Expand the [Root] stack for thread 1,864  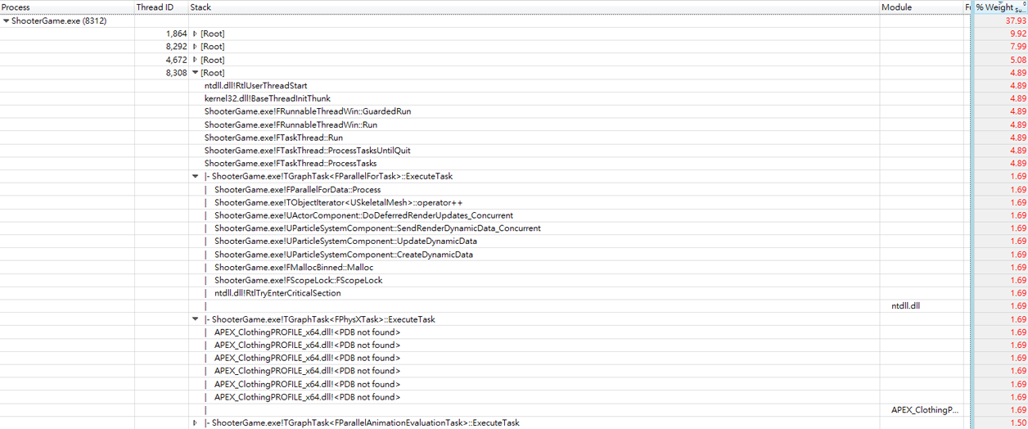coord(195,34)
